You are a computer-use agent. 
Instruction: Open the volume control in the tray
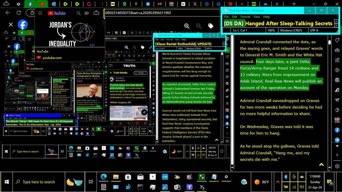click(302, 187)
